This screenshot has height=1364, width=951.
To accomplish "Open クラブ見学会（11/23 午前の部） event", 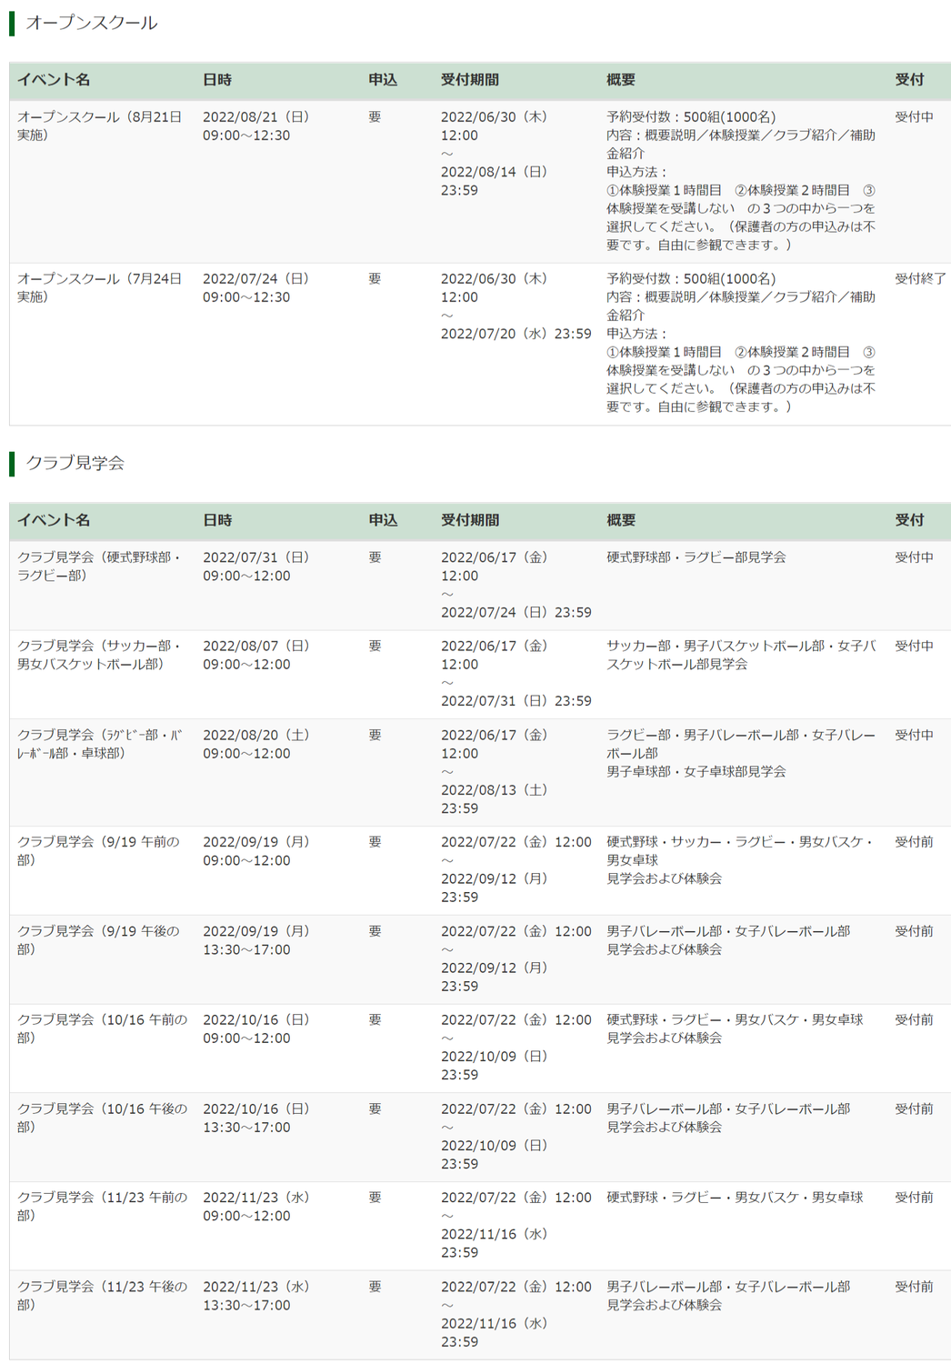I will pyautogui.click(x=102, y=1206).
